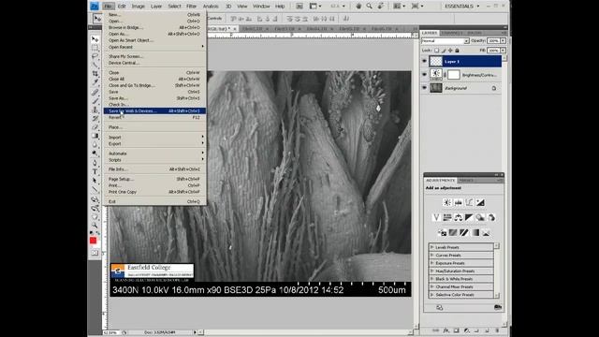Add a Black & White adjustment

coord(469,217)
